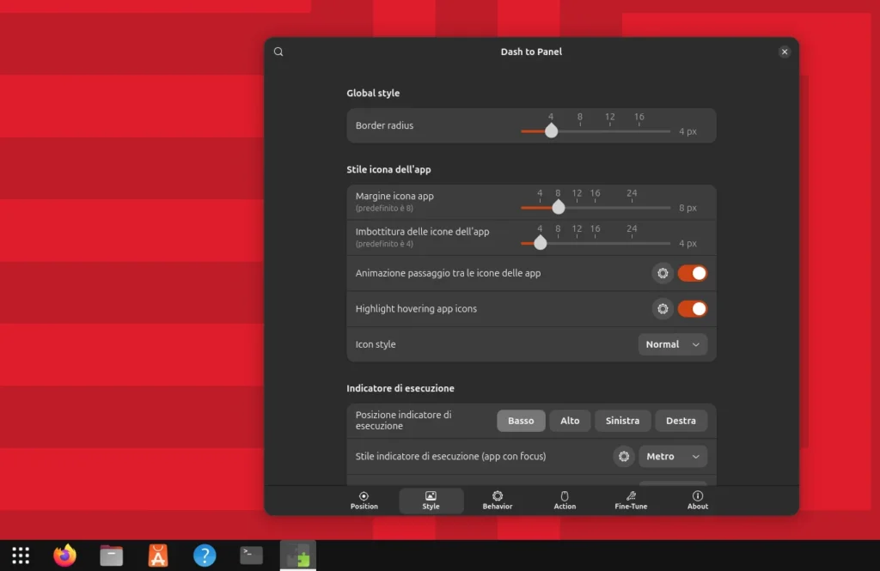Click the Border radius slider handle

552,131
